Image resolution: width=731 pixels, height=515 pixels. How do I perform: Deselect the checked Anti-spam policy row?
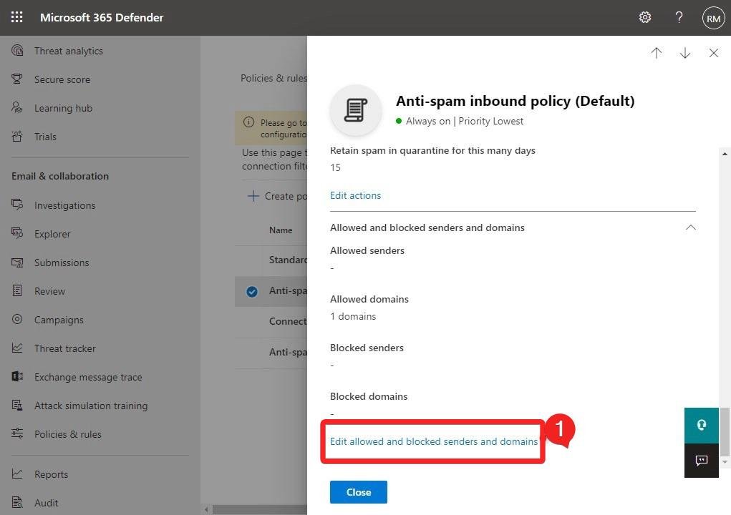[252, 291]
